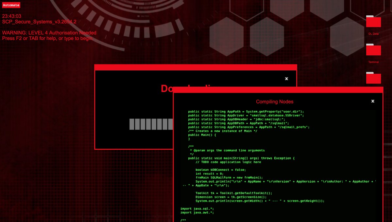Image resolution: width=392 pixels, height=222 pixels.
Task: Click the LEVEL 4 Authorisation warning
Action: point(49,33)
